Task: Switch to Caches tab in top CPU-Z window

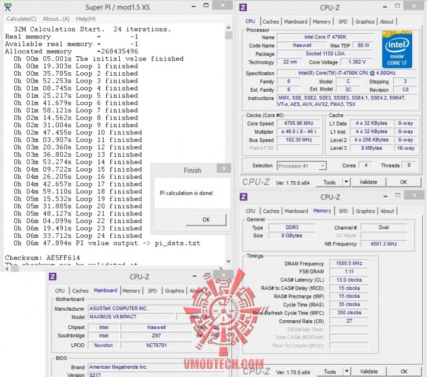Action: [270, 21]
